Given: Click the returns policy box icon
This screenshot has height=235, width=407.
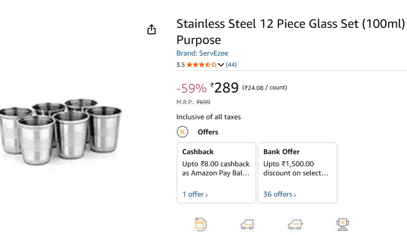Looking at the screenshot, I should point(200,224).
